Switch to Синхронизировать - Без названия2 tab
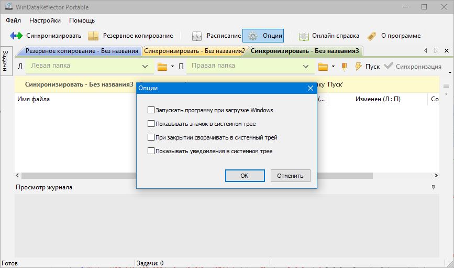454x268 pixels. [x=194, y=51]
